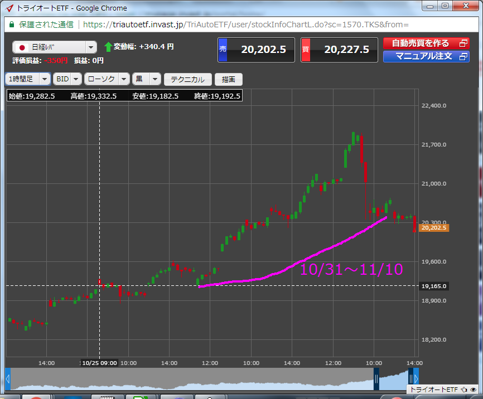Expand the 1時間足 dropdown arrow
The width and height of the screenshot is (483, 399).
[x=45, y=79]
